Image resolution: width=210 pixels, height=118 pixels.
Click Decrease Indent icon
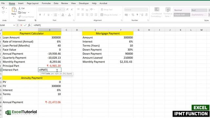tap(92, 15)
